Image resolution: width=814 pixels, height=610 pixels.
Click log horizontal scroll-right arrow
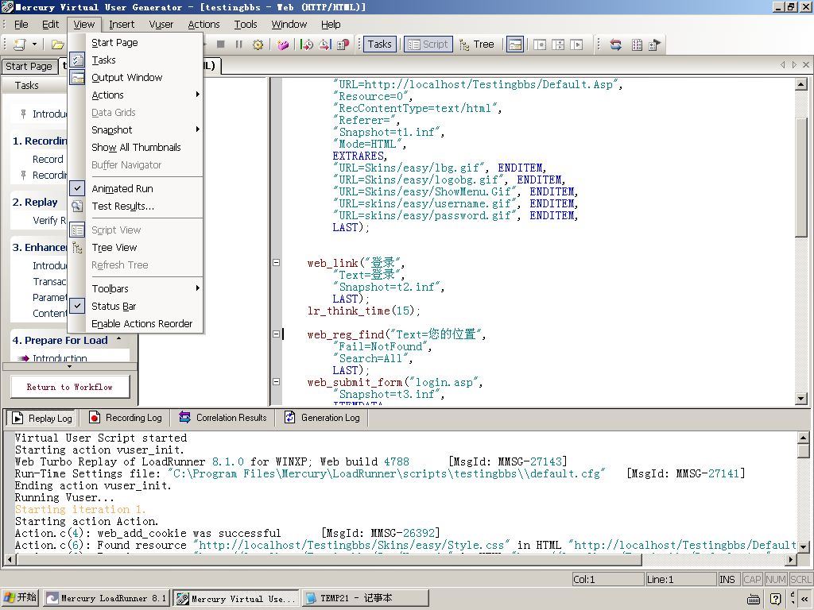[x=791, y=560]
